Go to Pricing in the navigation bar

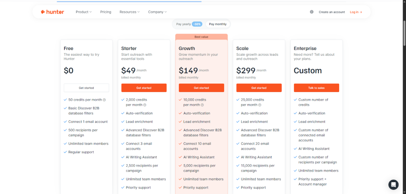pos(105,12)
